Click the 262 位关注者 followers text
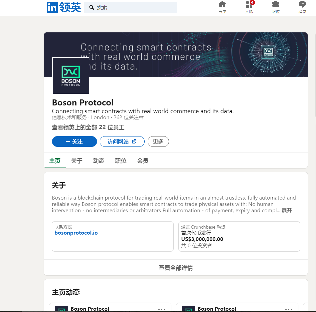This screenshot has width=316, height=312. coord(128,117)
